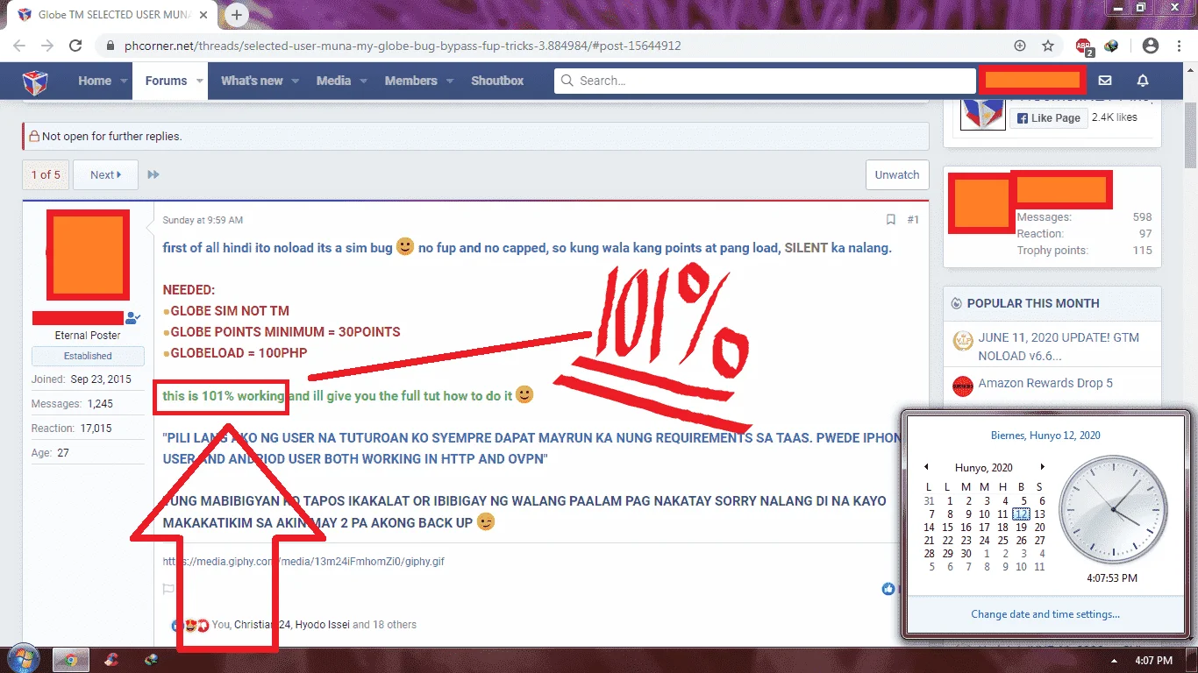Open the giphy.gif media link
The height and width of the screenshot is (673, 1198).
click(303, 561)
